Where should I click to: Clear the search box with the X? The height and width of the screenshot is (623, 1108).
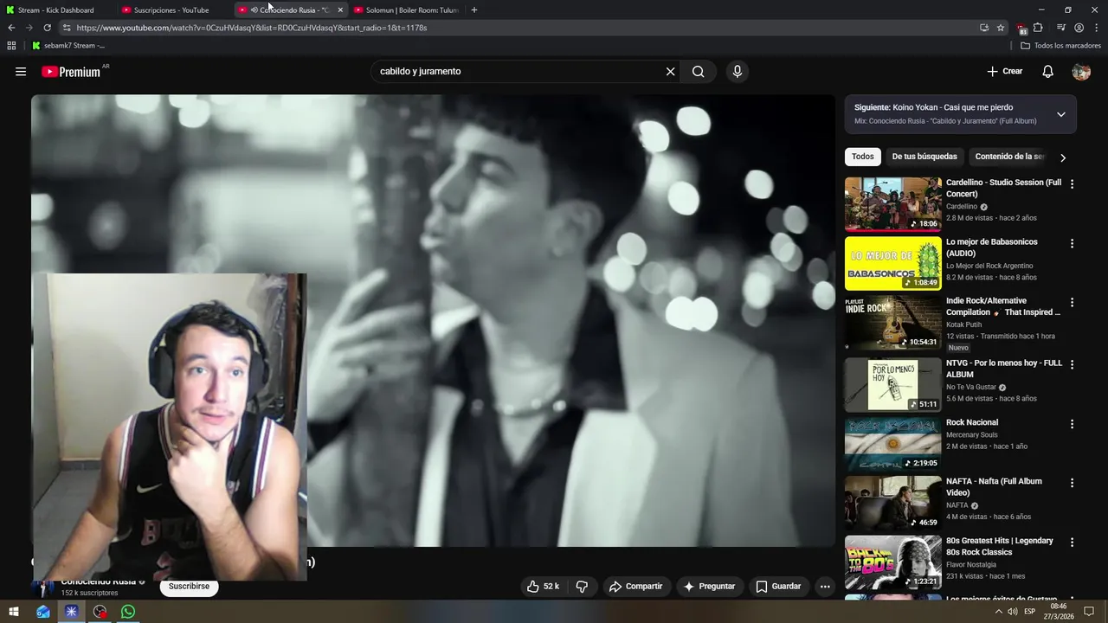[x=670, y=72]
